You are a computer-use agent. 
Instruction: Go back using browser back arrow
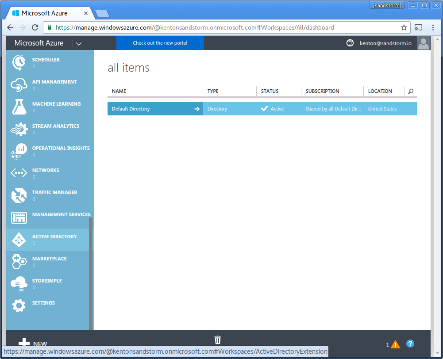point(10,27)
